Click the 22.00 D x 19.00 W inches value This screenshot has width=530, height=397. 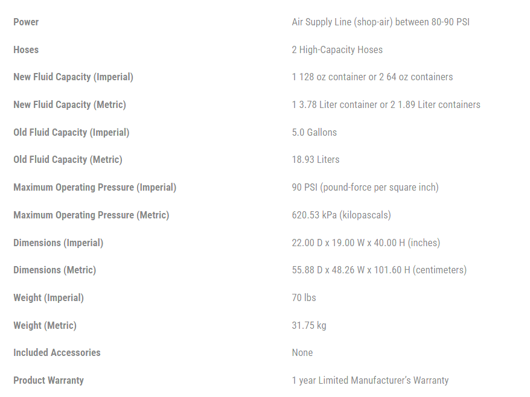(366, 243)
